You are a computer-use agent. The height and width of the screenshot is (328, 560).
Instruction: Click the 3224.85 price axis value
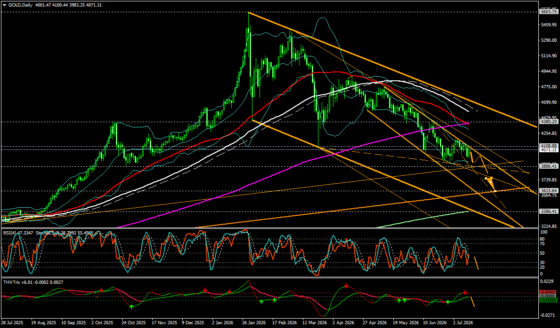pos(549,226)
